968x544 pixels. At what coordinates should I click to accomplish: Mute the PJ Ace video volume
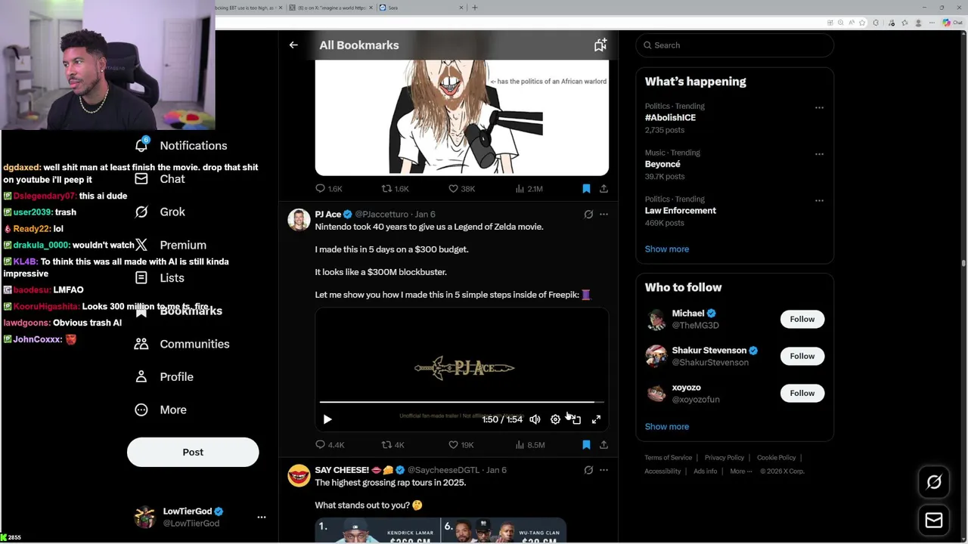click(x=535, y=419)
